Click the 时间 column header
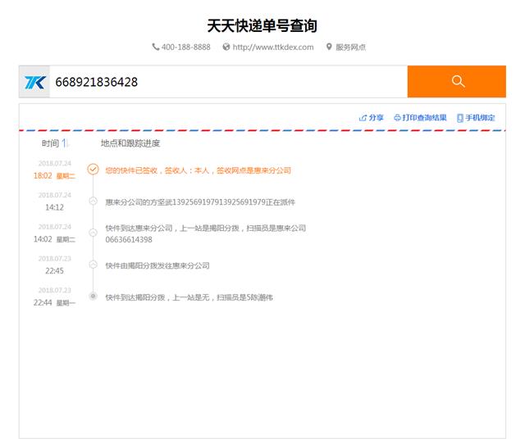Viewport: 525px width, 448px height. [50, 143]
